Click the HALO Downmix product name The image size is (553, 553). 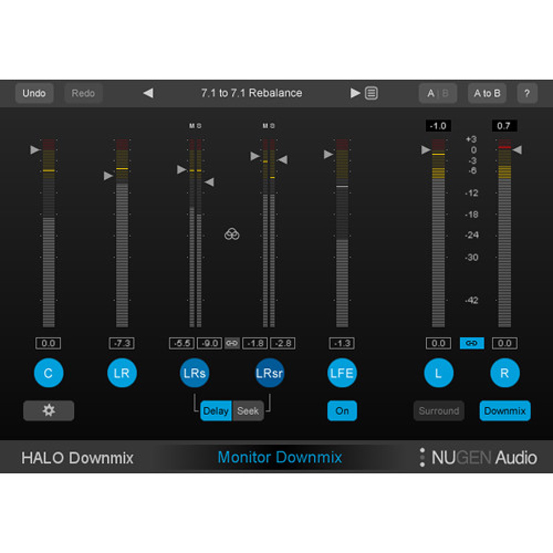[77, 458]
